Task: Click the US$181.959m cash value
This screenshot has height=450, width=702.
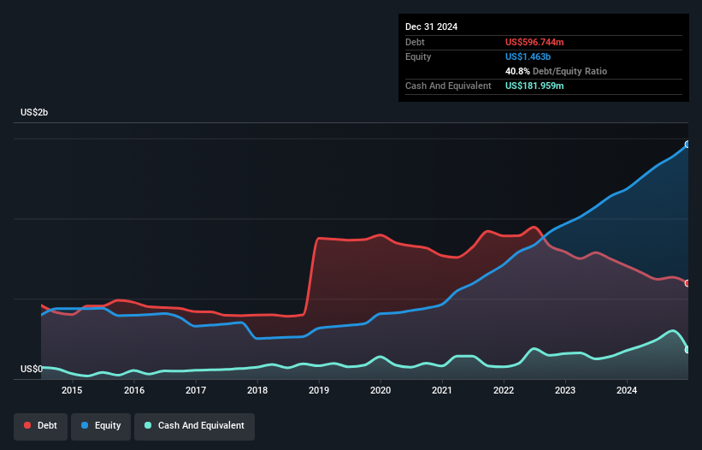Action: [534, 86]
